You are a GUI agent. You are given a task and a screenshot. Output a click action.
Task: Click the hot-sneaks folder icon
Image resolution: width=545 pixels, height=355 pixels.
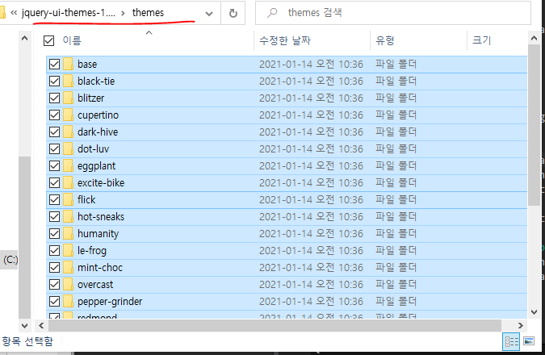point(68,217)
